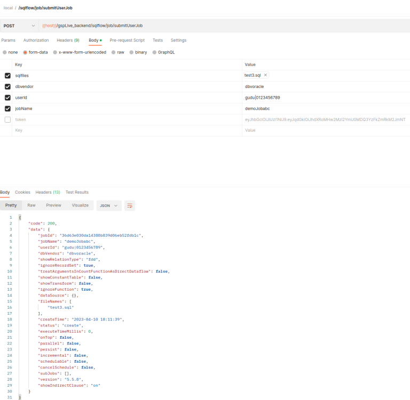Screen dimensions: 410x400
Task: Edit the userId value field
Action: [x=320, y=98]
